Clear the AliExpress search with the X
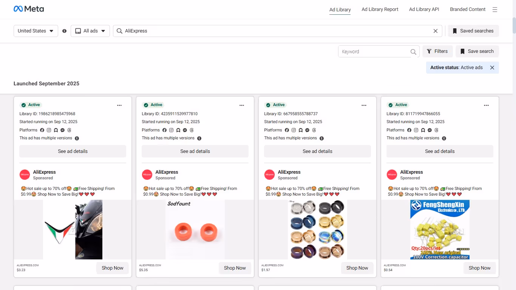Screen dimensions: 516x290 pos(436,31)
